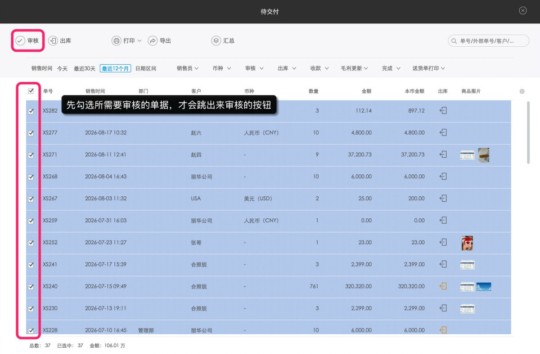Uncheck the XS267 row checkbox

pyautogui.click(x=31, y=199)
